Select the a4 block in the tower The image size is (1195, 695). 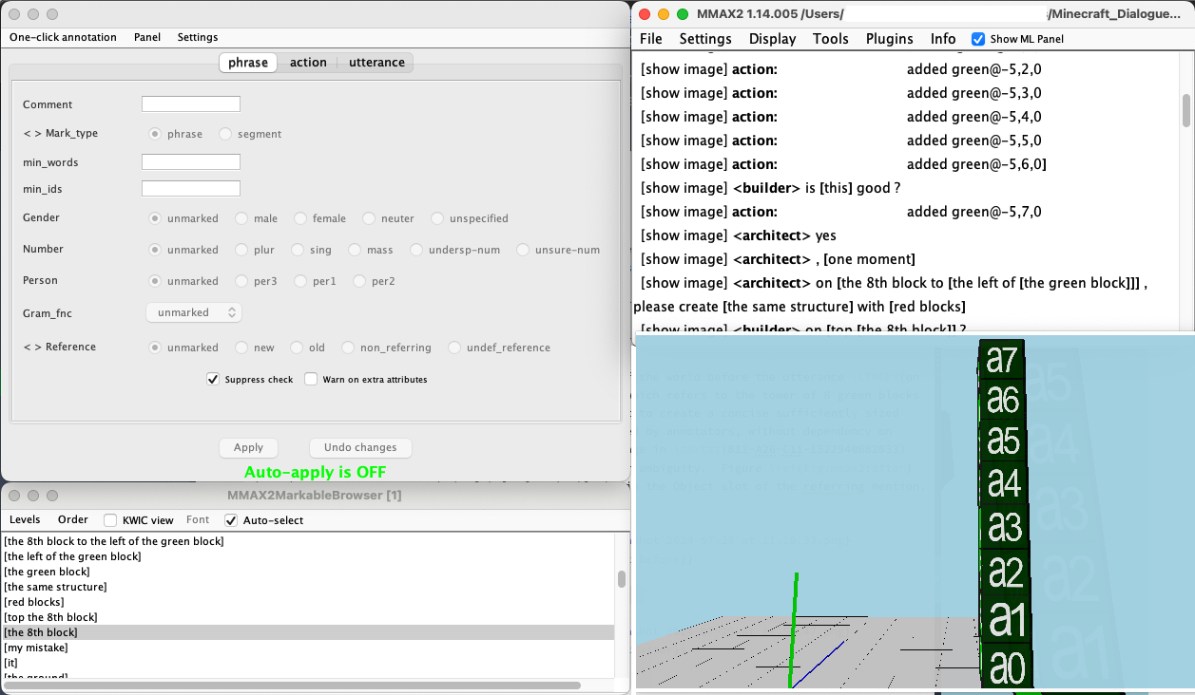(1004, 483)
